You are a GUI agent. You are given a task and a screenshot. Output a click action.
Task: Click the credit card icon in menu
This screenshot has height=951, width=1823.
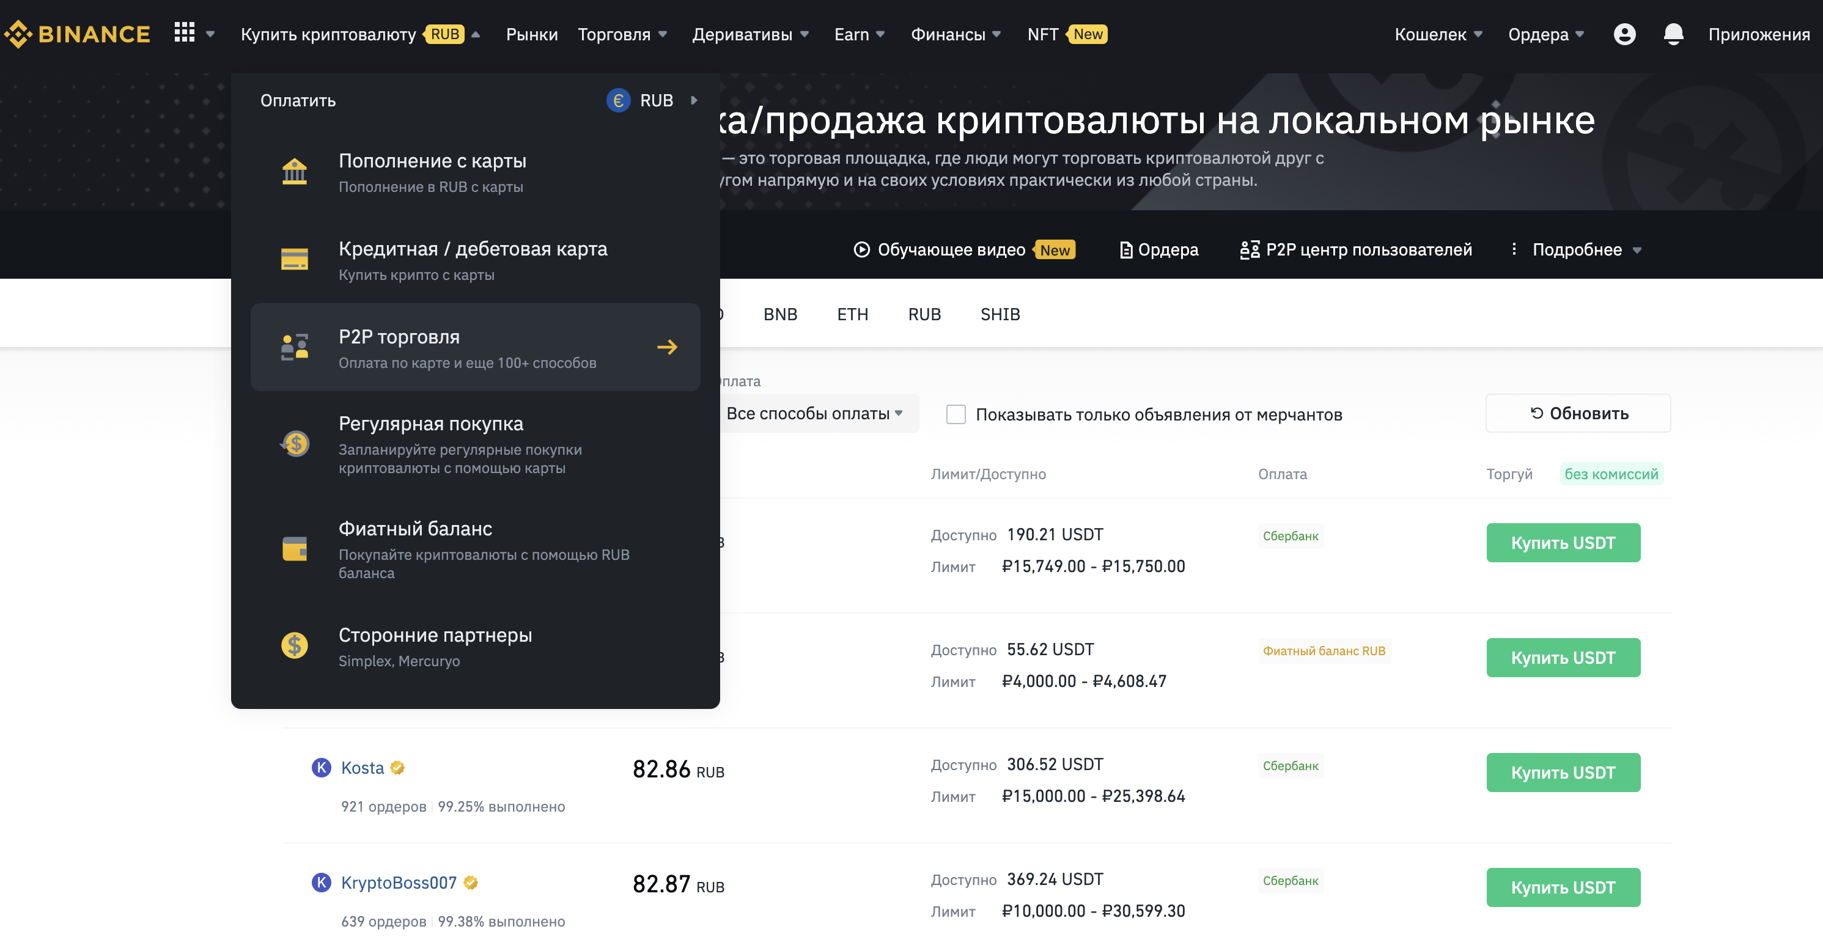tap(295, 260)
